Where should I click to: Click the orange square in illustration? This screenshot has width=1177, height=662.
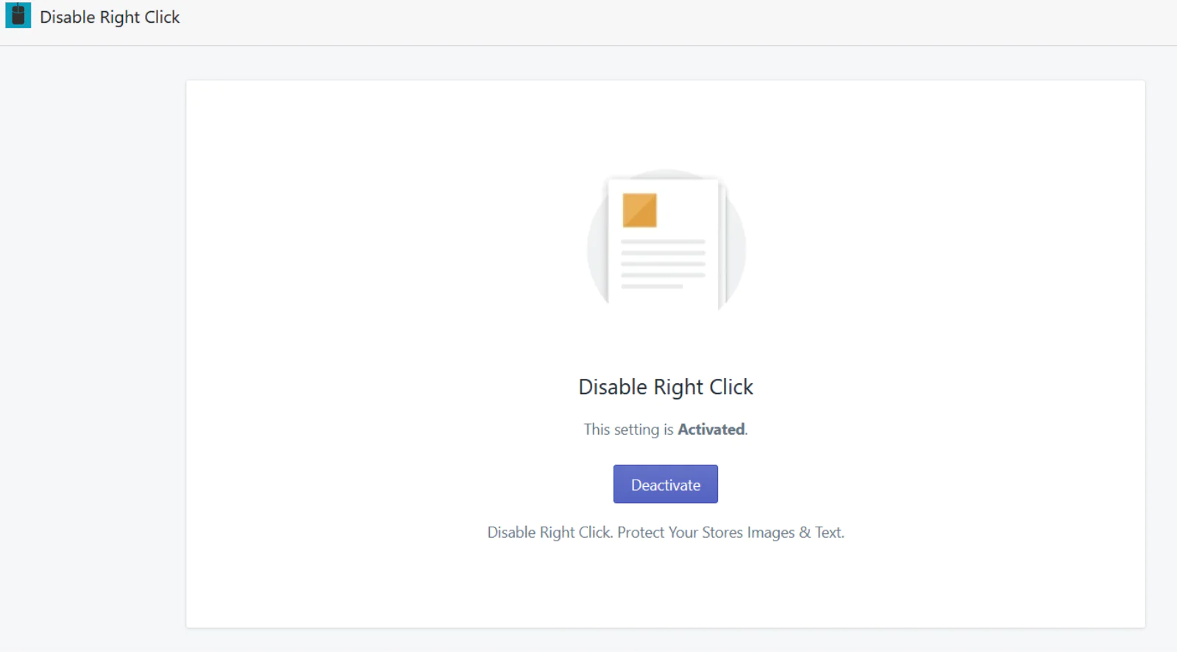click(x=639, y=210)
